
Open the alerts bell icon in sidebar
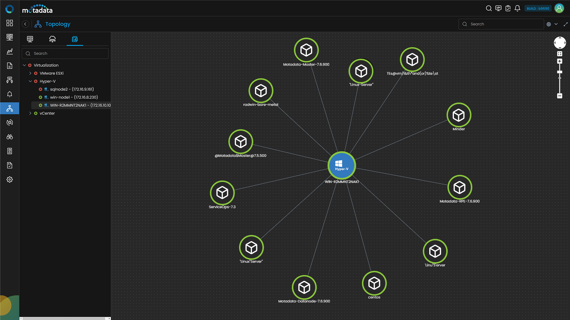pos(9,94)
